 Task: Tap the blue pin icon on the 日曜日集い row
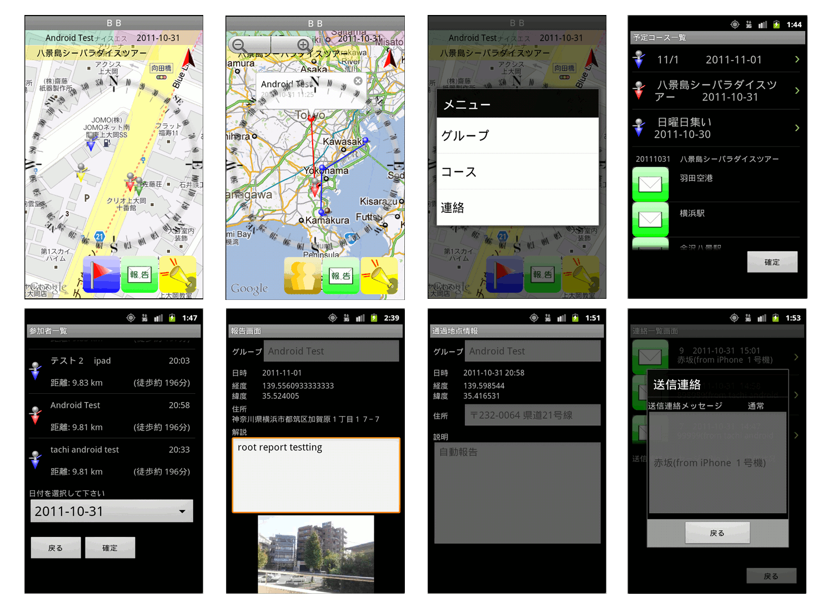[x=639, y=128]
